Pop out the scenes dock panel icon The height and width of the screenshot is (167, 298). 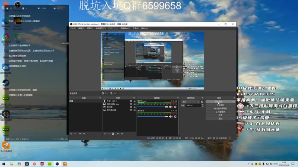(100, 98)
